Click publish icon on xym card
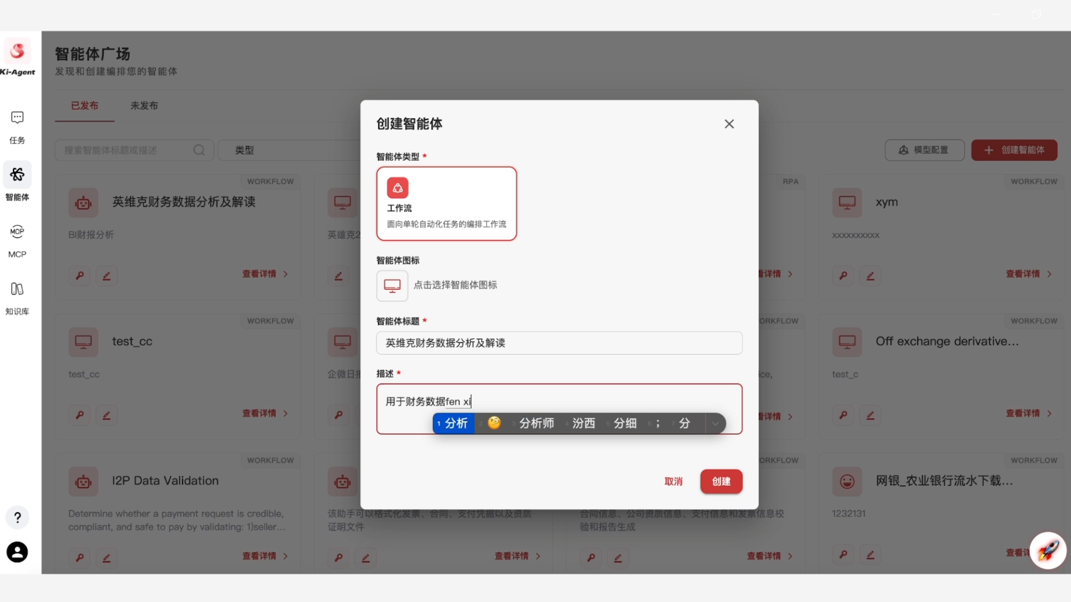 click(843, 276)
